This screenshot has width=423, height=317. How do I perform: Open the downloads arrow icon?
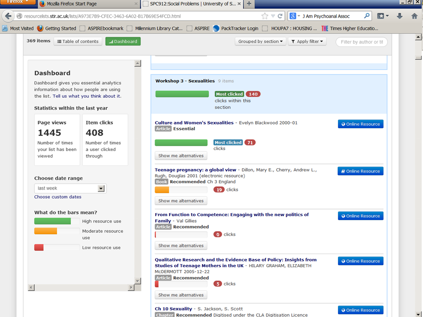click(x=400, y=16)
